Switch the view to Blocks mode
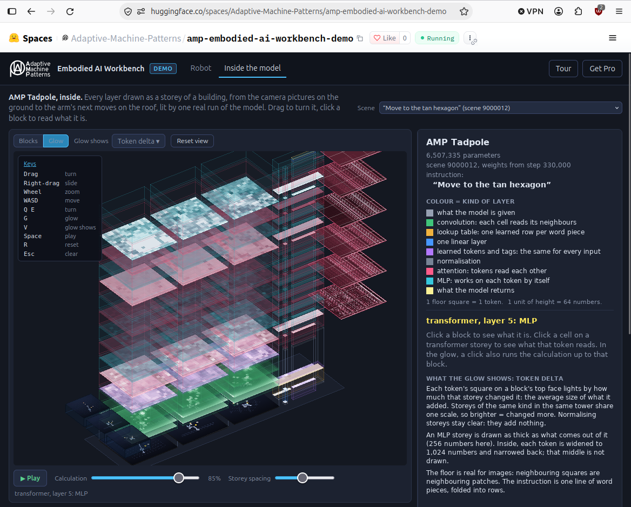This screenshot has height=507, width=631. pos(28,141)
